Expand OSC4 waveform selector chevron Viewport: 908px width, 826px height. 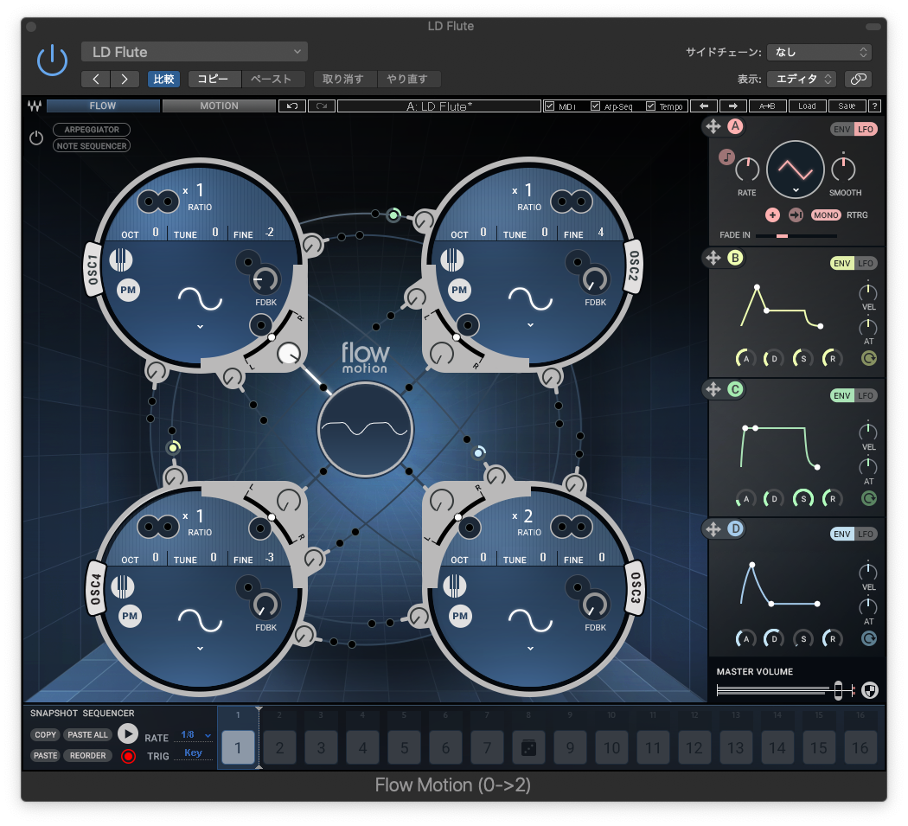[200, 648]
